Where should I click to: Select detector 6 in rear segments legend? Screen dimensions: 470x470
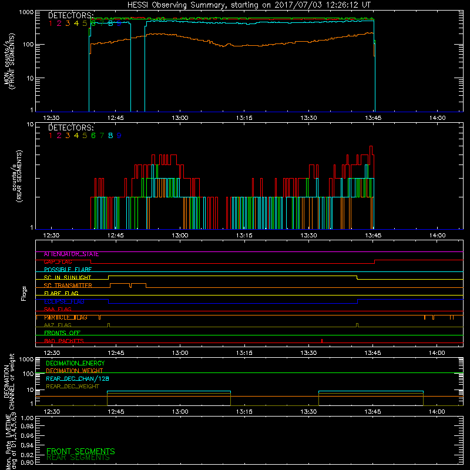click(x=93, y=136)
